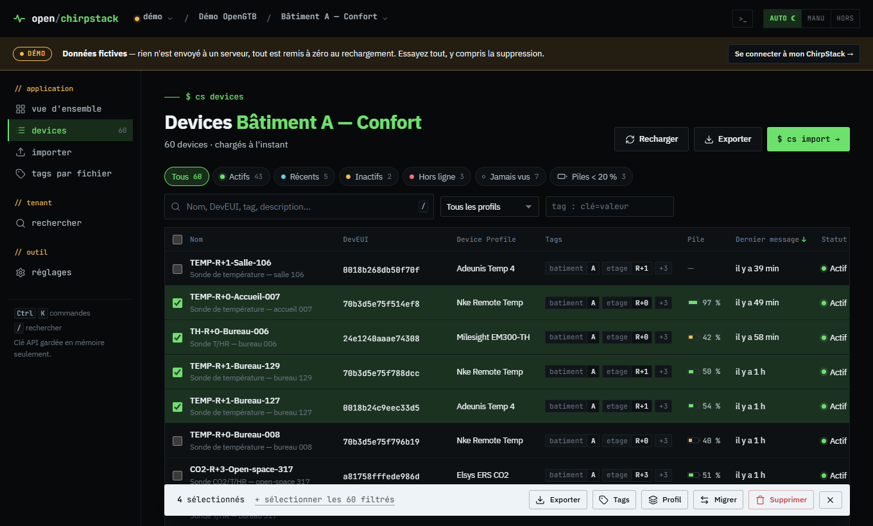Uncheck the TEMP-R+0-Accueil-007 row checkbox

click(177, 303)
